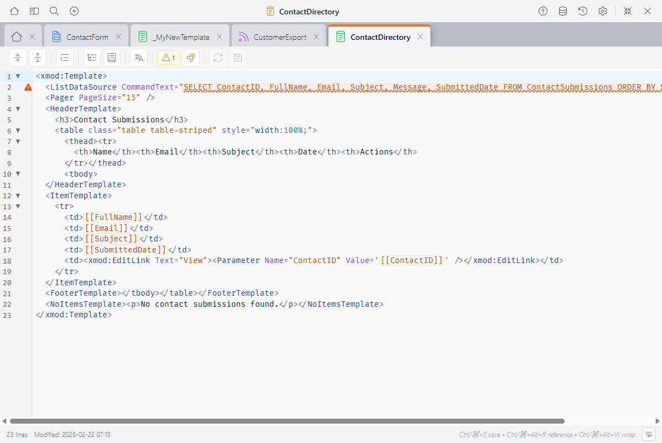
Task: Click the PageSize value "15"
Action: [131, 97]
